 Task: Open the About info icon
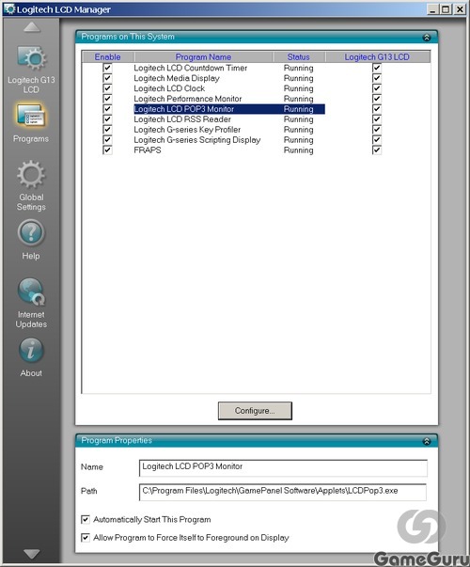[x=31, y=350]
